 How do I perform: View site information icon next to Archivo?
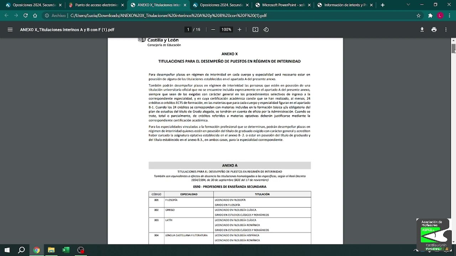[x=47, y=16]
